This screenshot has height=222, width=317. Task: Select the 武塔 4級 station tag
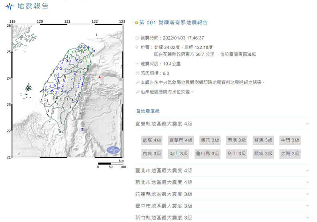pyautogui.click(x=151, y=140)
